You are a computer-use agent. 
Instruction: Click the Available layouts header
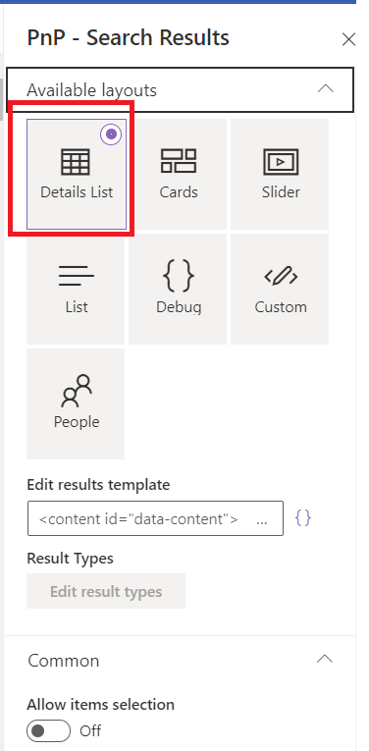pos(180,89)
